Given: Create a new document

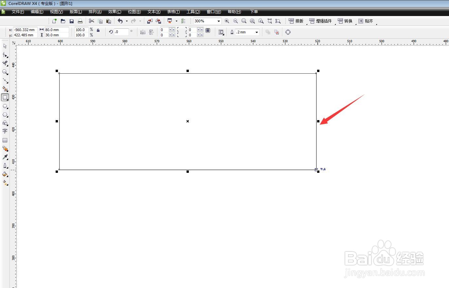Looking at the screenshot, I should (x=54, y=21).
